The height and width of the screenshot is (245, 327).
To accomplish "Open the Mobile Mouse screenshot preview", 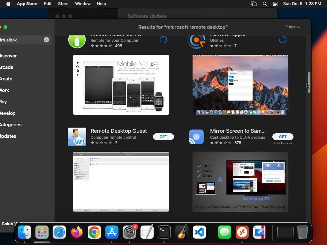I will 121,85.
